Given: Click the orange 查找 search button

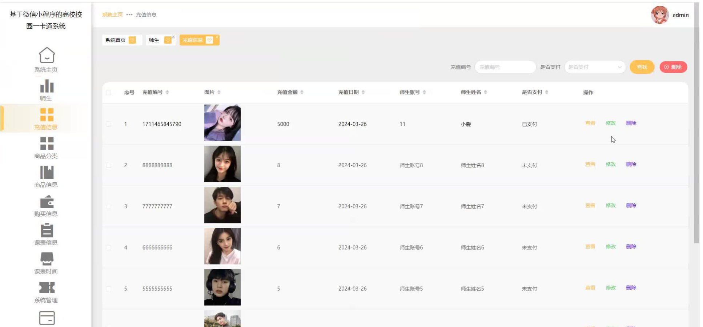Looking at the screenshot, I should point(642,67).
